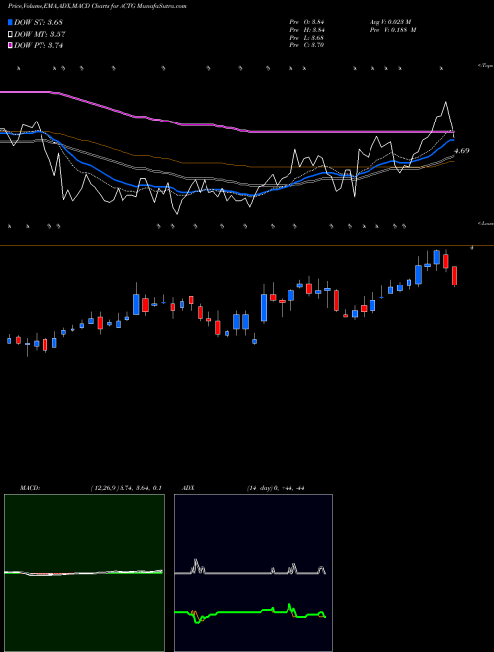Screen dimensions: 494x652
Task: Click the 'Pre H: 3.84' high value
Action: coord(307,30)
